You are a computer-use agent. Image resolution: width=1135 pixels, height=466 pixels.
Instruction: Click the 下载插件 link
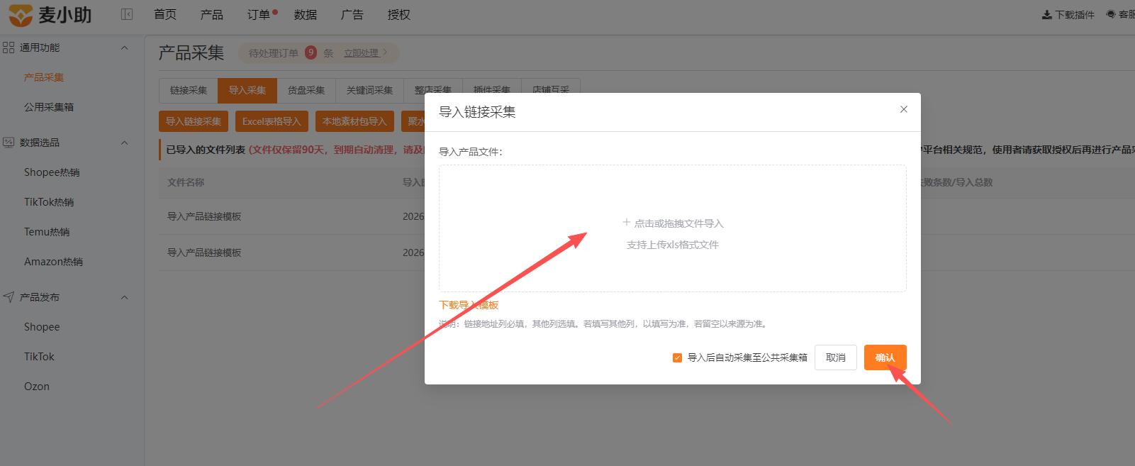point(1068,15)
